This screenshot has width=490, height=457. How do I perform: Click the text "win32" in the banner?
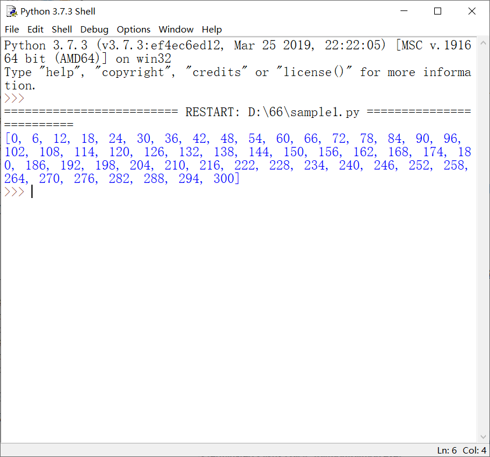pos(154,59)
